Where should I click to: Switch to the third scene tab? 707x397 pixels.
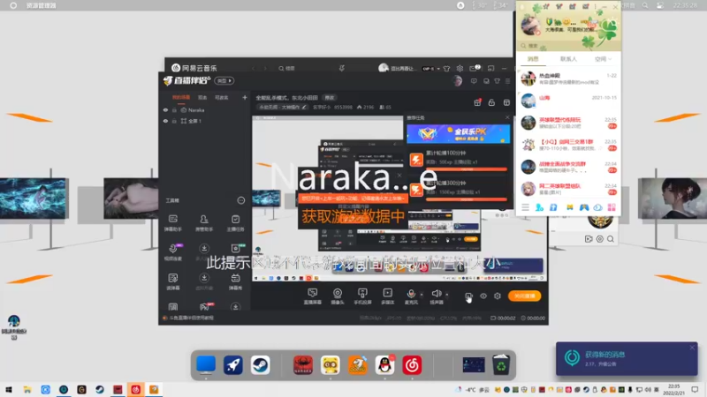[222, 97]
